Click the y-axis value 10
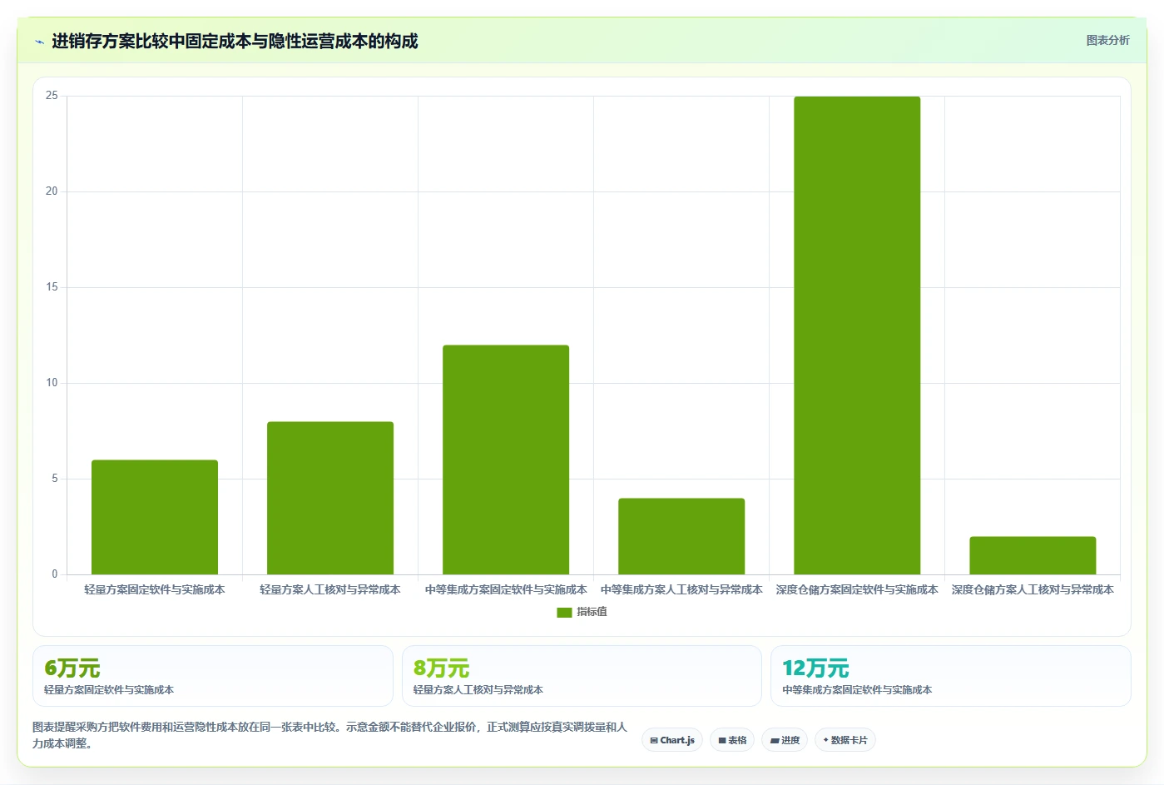Viewport: 1164px width, 785px height. point(52,383)
